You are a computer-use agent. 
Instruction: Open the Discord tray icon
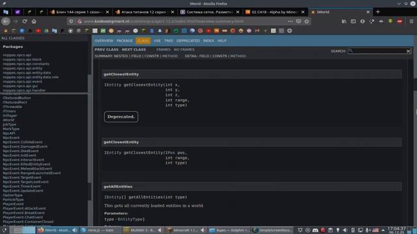pyautogui.click(x=315, y=230)
